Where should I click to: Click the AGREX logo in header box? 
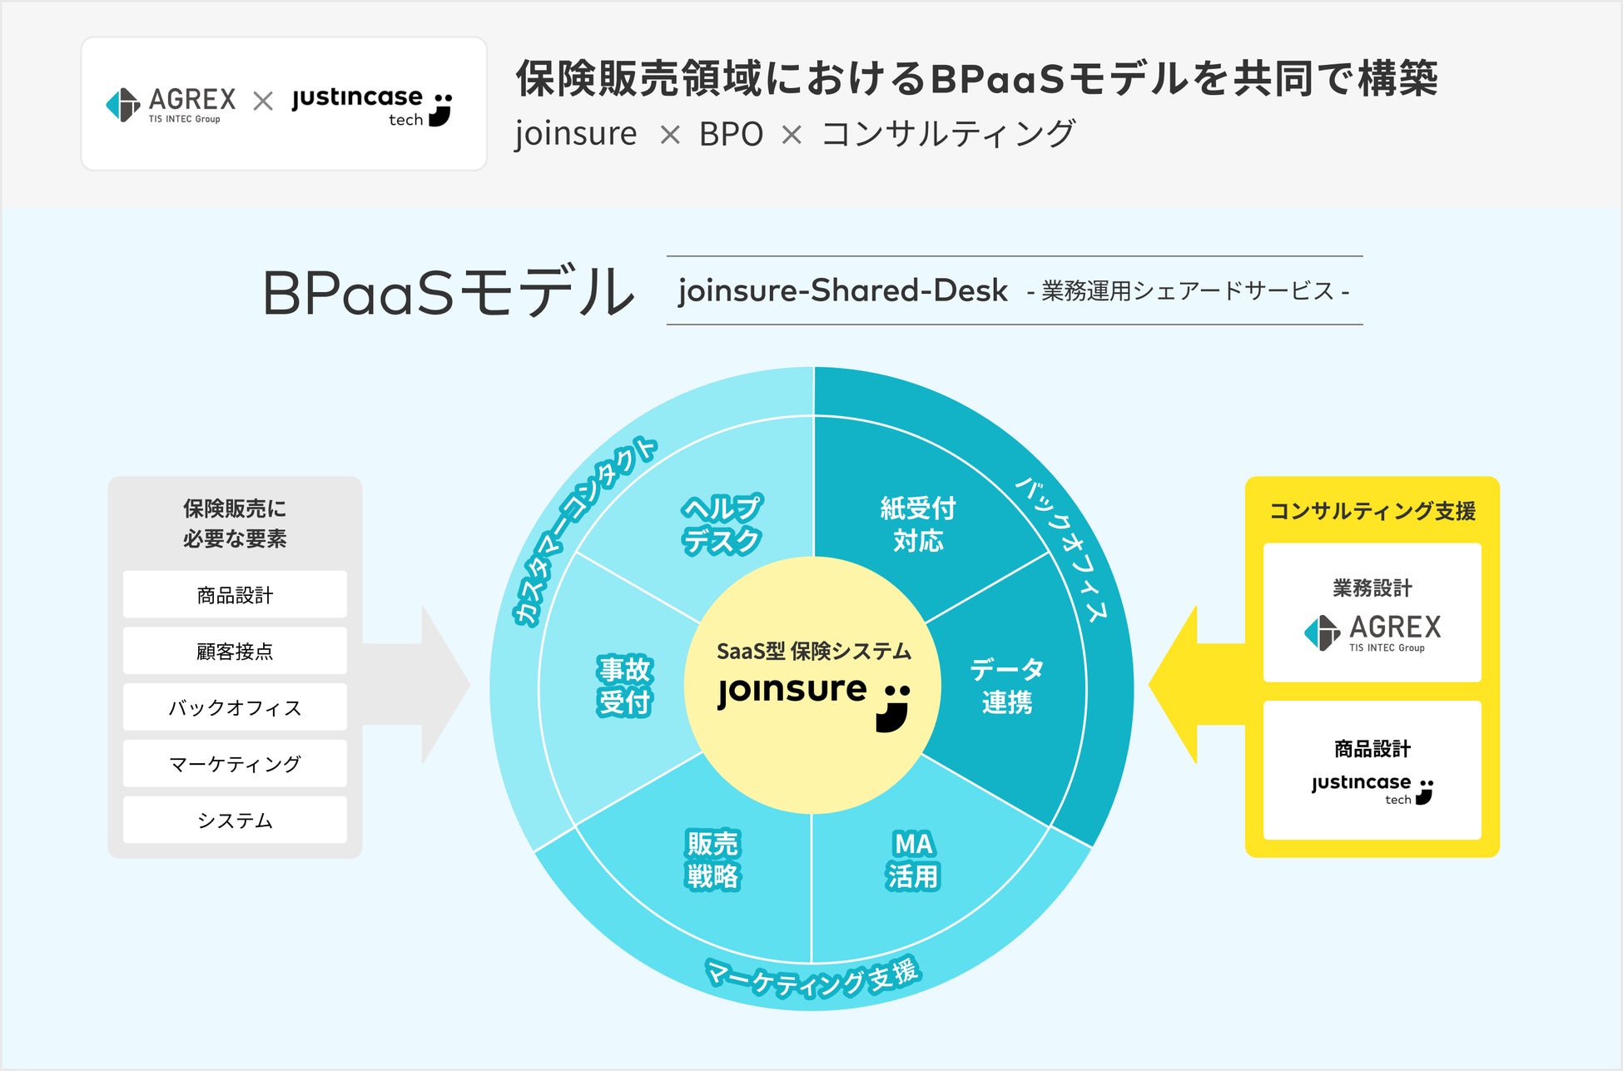coord(171,105)
